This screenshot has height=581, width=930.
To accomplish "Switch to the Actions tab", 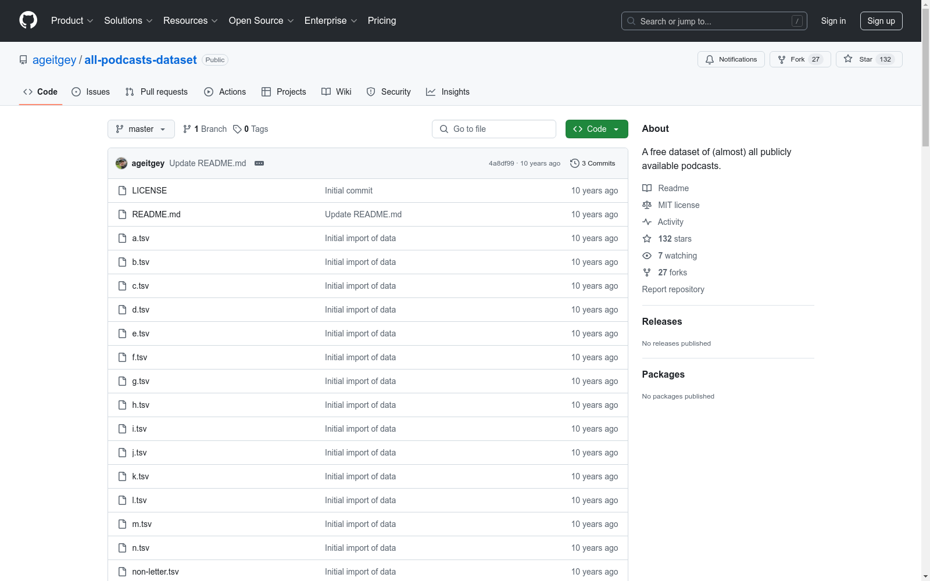I will coord(225,92).
